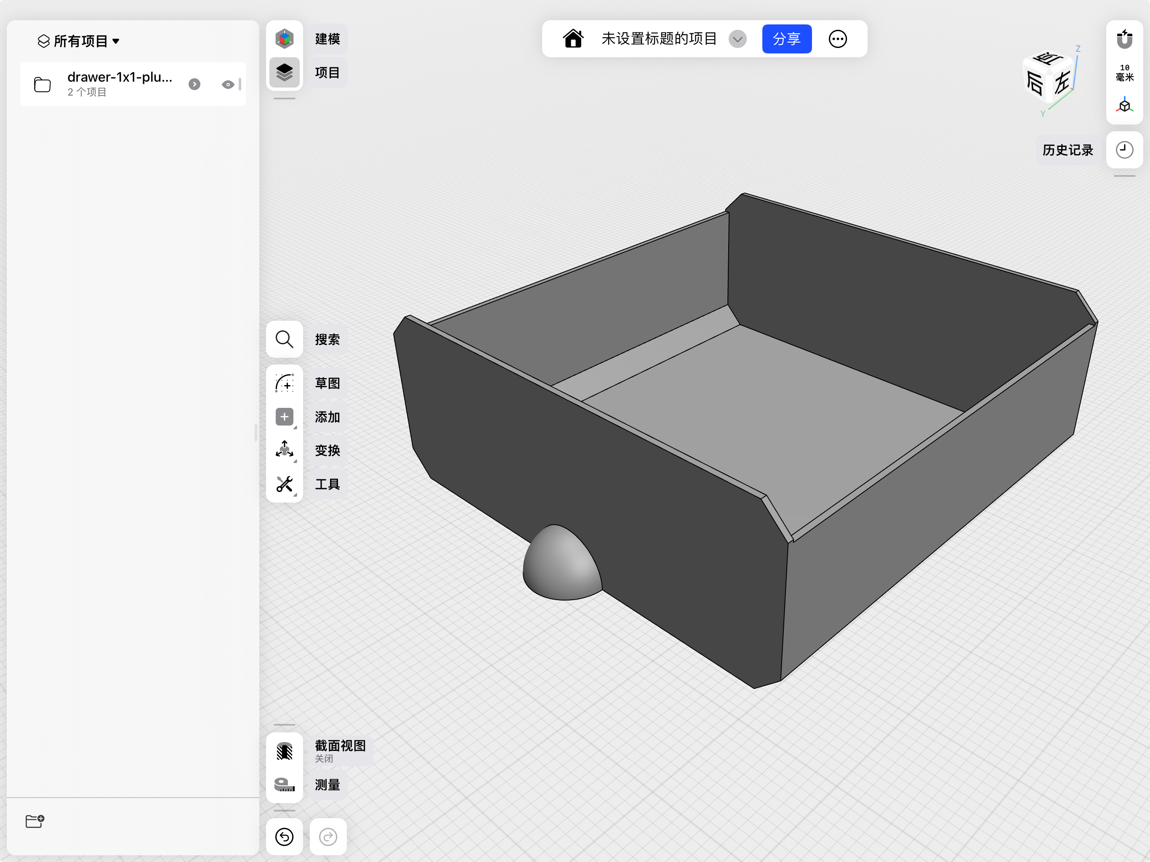This screenshot has width=1150, height=862.
Task: Select the 变换 transform tool
Action: [285, 450]
